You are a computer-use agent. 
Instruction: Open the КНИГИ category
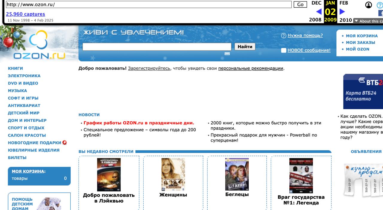click(15, 68)
